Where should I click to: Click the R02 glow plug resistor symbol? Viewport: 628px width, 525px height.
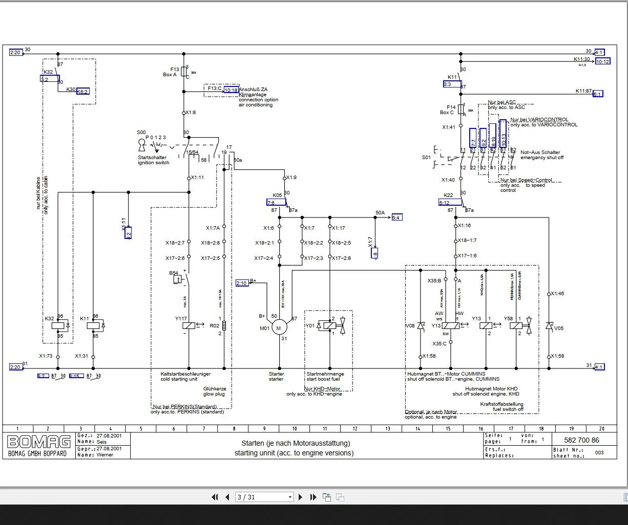point(224,325)
